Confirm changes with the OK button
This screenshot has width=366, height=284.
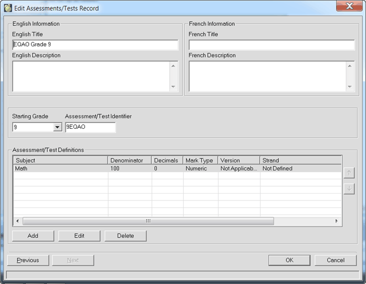289,260
